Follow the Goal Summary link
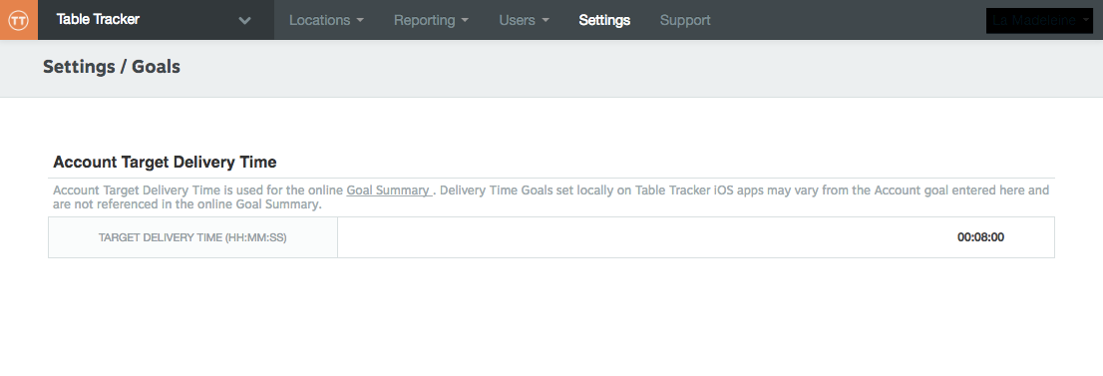This screenshot has width=1103, height=376. [x=388, y=190]
